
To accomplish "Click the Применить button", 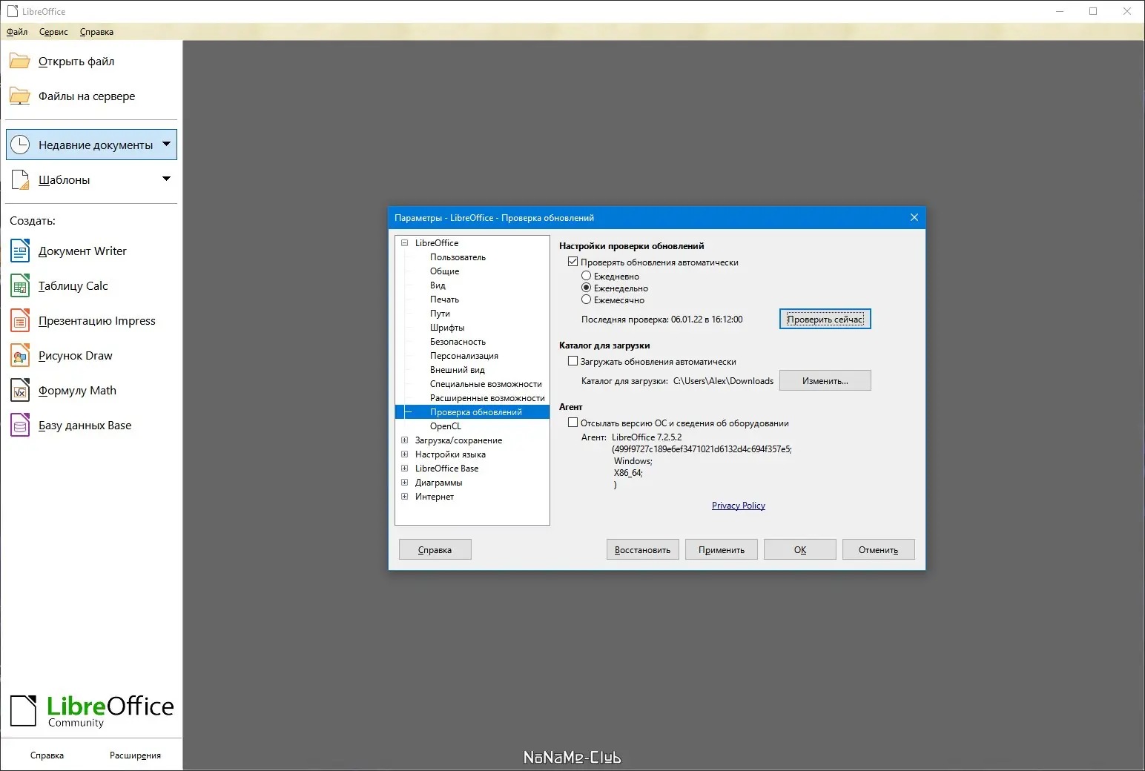I will pyautogui.click(x=722, y=549).
